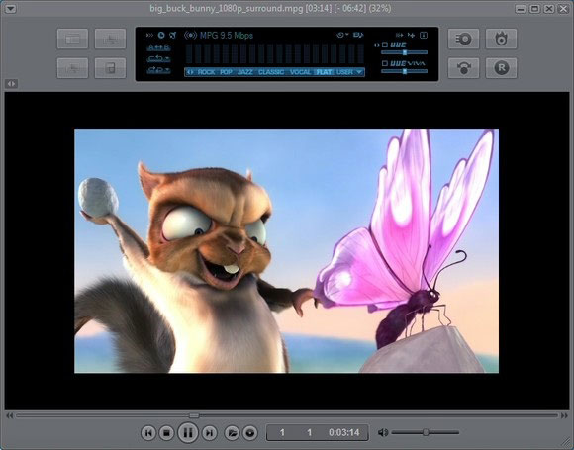Open the media library layout button
This screenshot has height=450, width=574.
tap(72, 39)
